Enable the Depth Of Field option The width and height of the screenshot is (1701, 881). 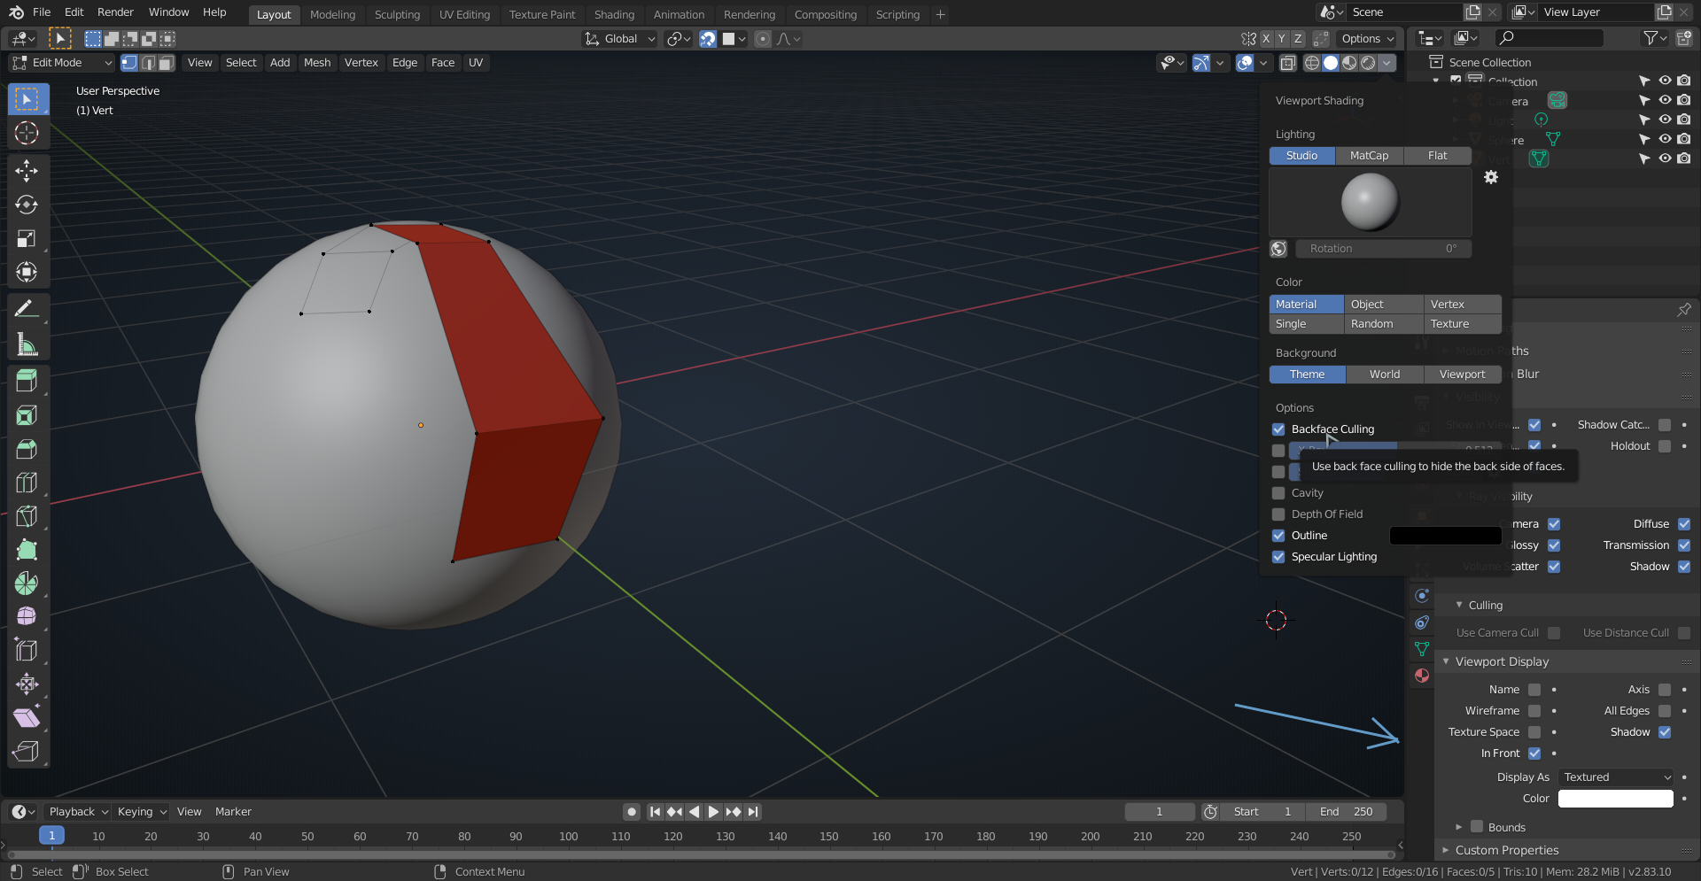pos(1278,514)
